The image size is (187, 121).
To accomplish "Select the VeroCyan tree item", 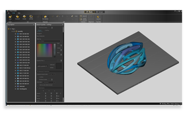I will pyautogui.click(x=22, y=86).
